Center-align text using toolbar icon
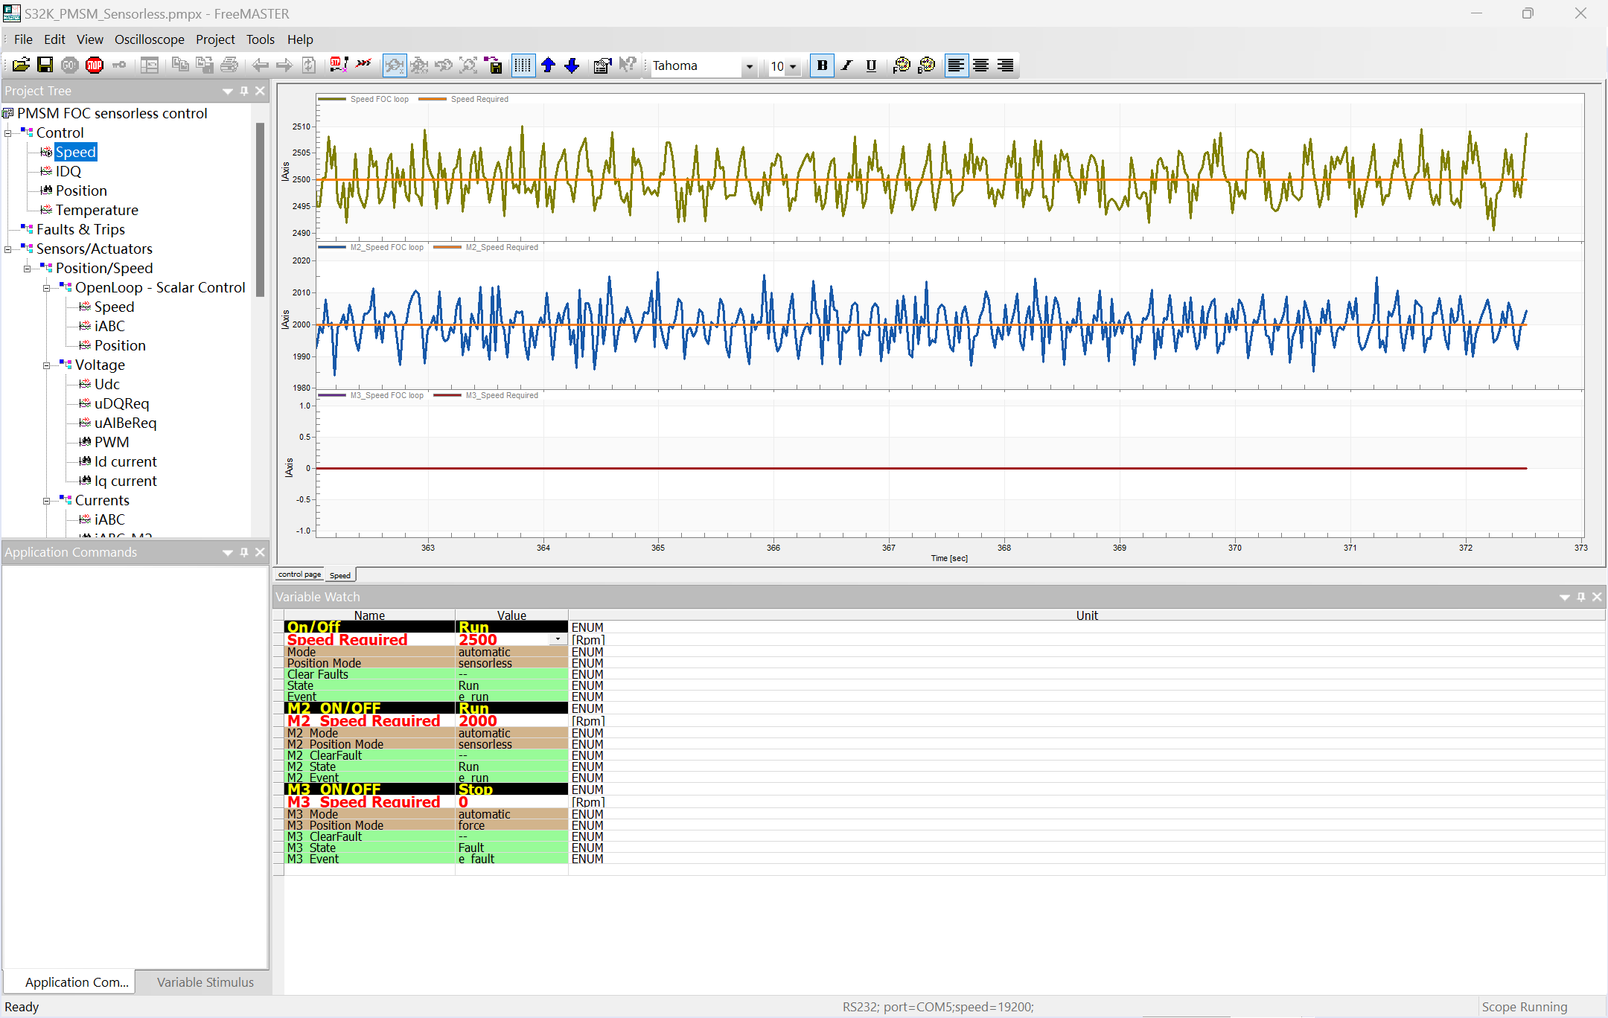This screenshot has width=1608, height=1018. tap(980, 65)
